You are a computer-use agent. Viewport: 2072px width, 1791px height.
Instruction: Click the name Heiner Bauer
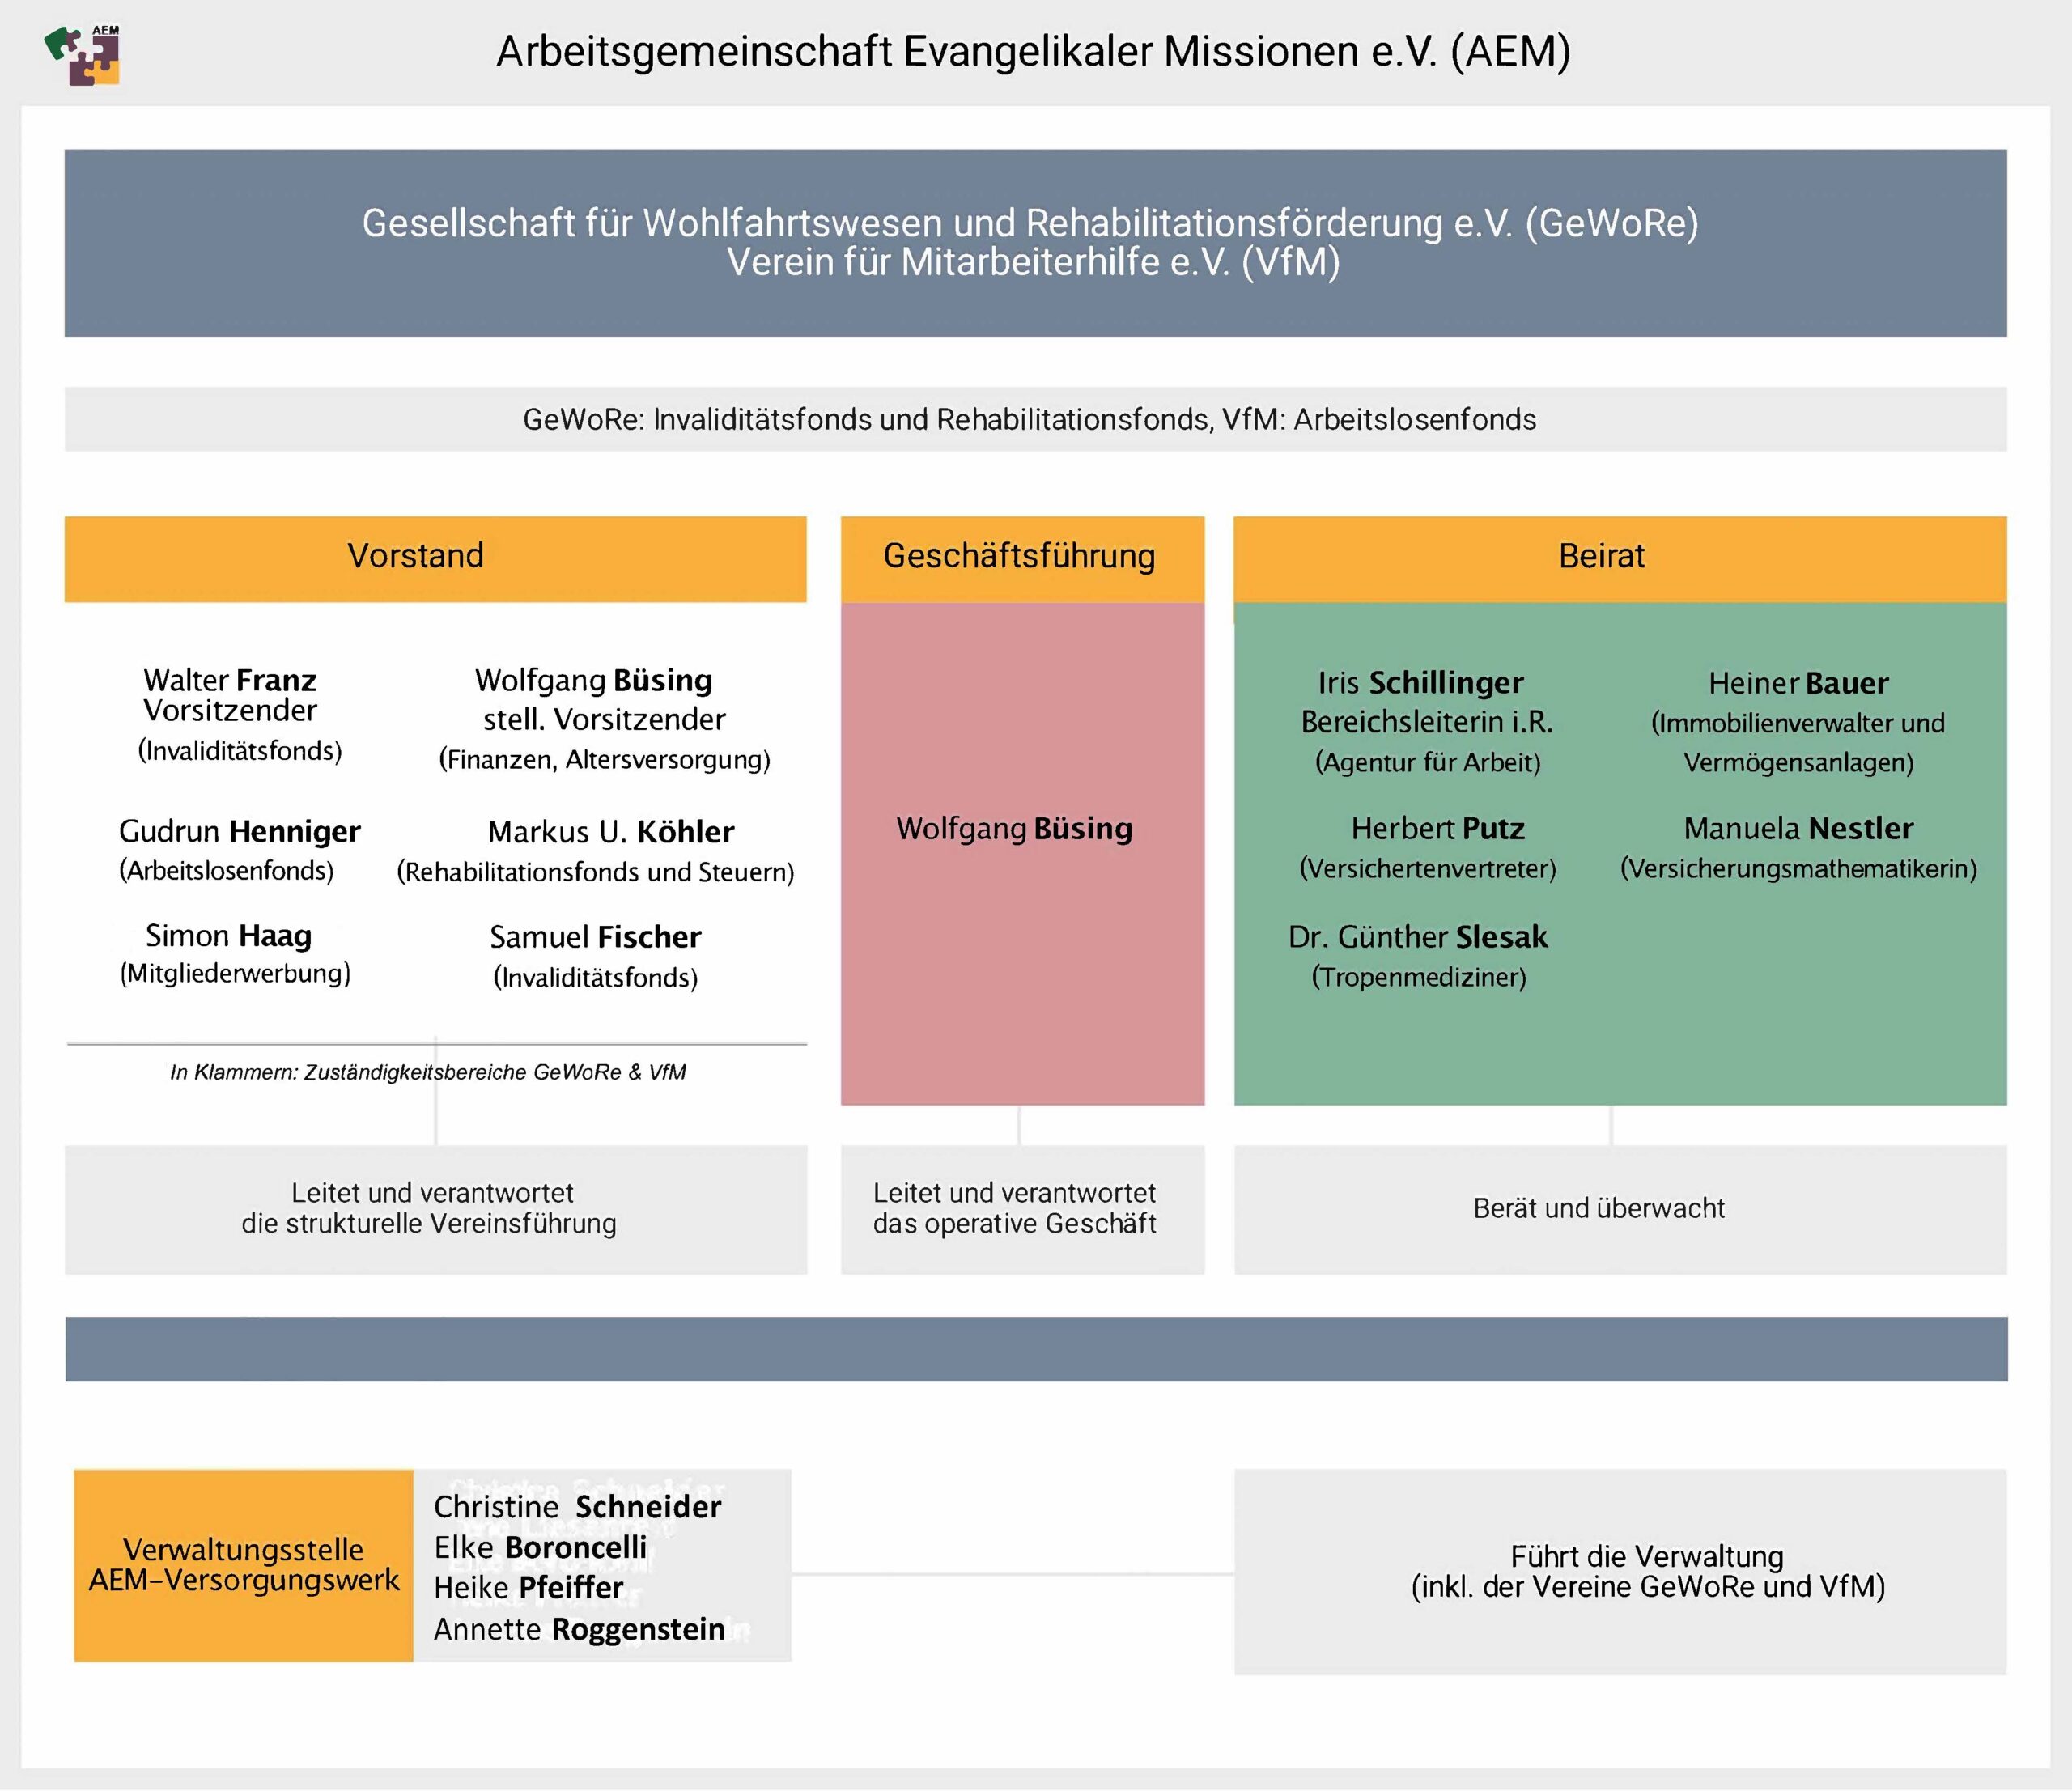point(1798,683)
